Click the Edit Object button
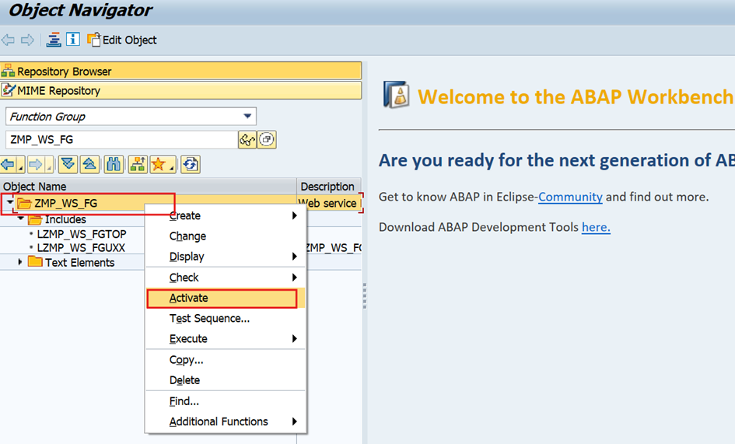The width and height of the screenshot is (735, 444). pyautogui.click(x=122, y=40)
